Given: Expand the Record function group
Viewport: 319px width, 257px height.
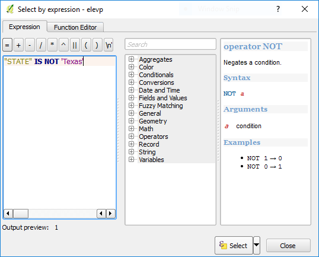Looking at the screenshot, I should coord(131,144).
